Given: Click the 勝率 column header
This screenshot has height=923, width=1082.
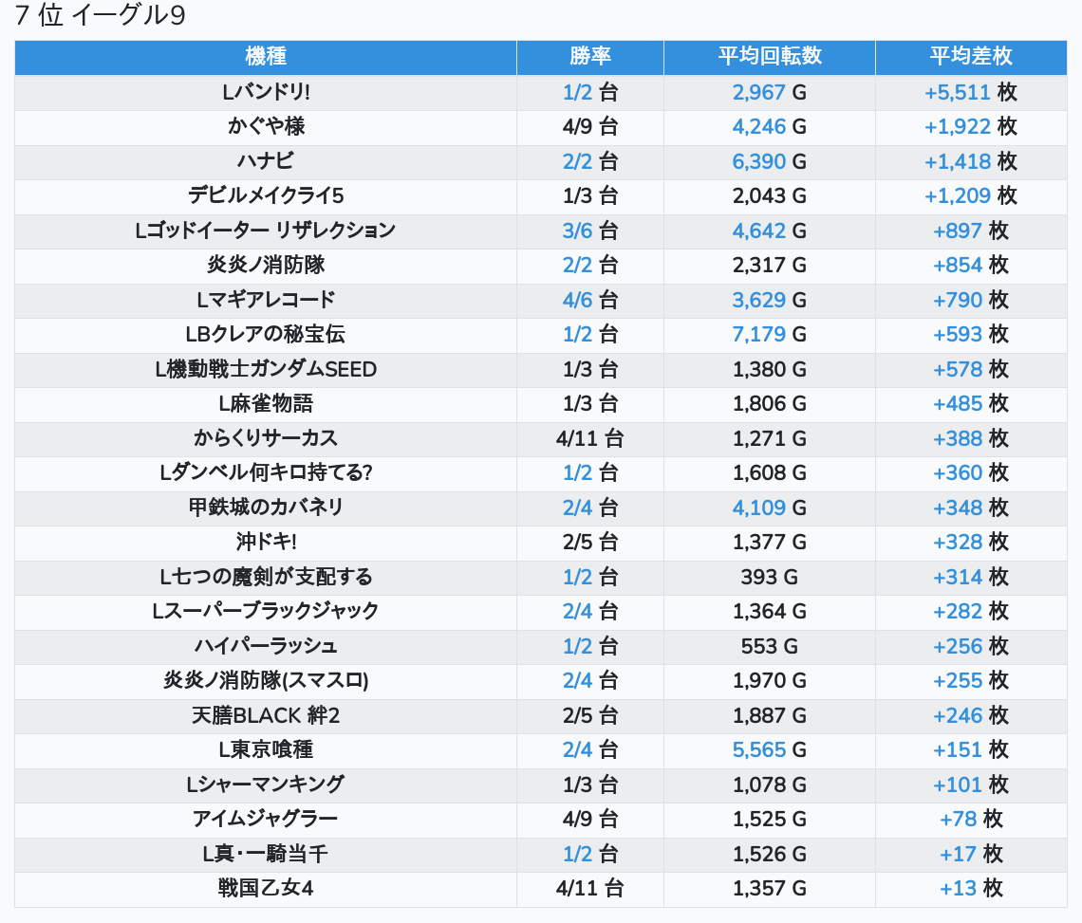Looking at the screenshot, I should click(x=590, y=56).
